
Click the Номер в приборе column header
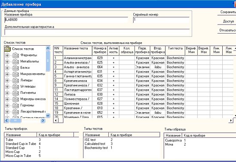click(x=100, y=50)
